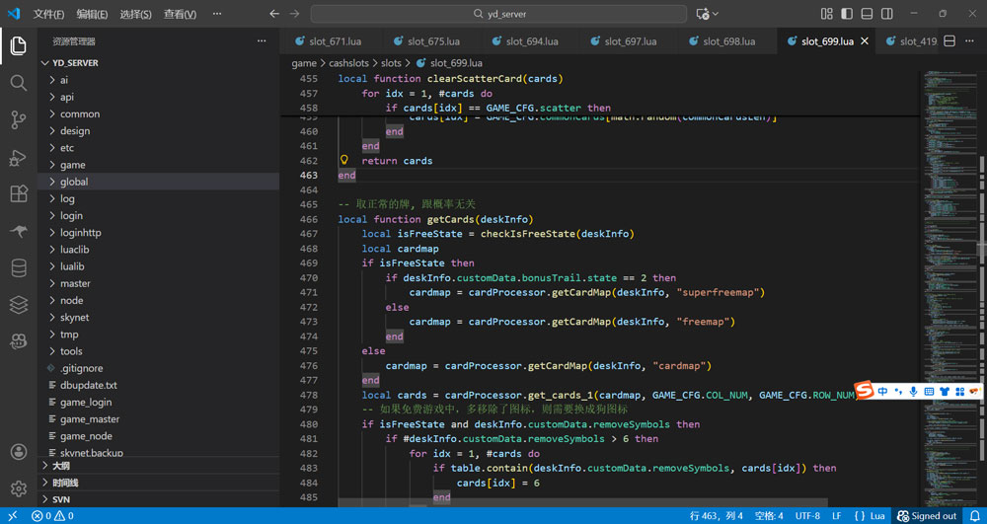Click the database icon in activity bar
This screenshot has height=524, width=987.
(x=18, y=268)
